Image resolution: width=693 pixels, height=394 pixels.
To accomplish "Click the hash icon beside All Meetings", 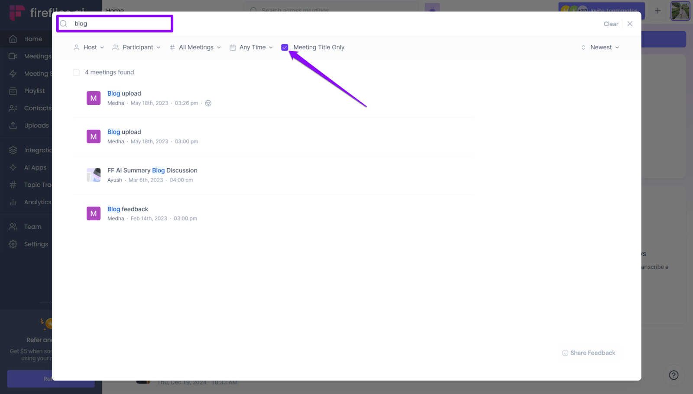I will (x=172, y=48).
